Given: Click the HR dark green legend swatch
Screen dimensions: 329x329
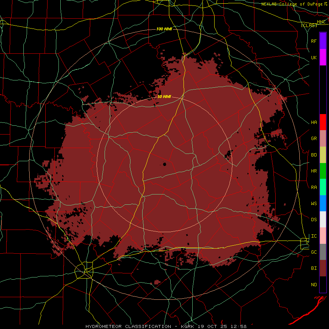Looking at the screenshot, I should 323,171.
